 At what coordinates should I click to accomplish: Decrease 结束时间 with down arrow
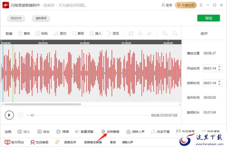(x=219, y=85)
